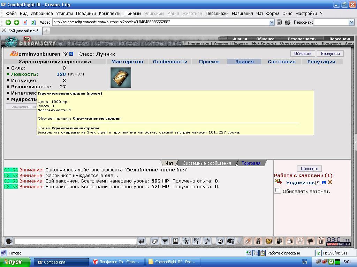
Task: Open the Комплекты menu
Action: point(110,14)
